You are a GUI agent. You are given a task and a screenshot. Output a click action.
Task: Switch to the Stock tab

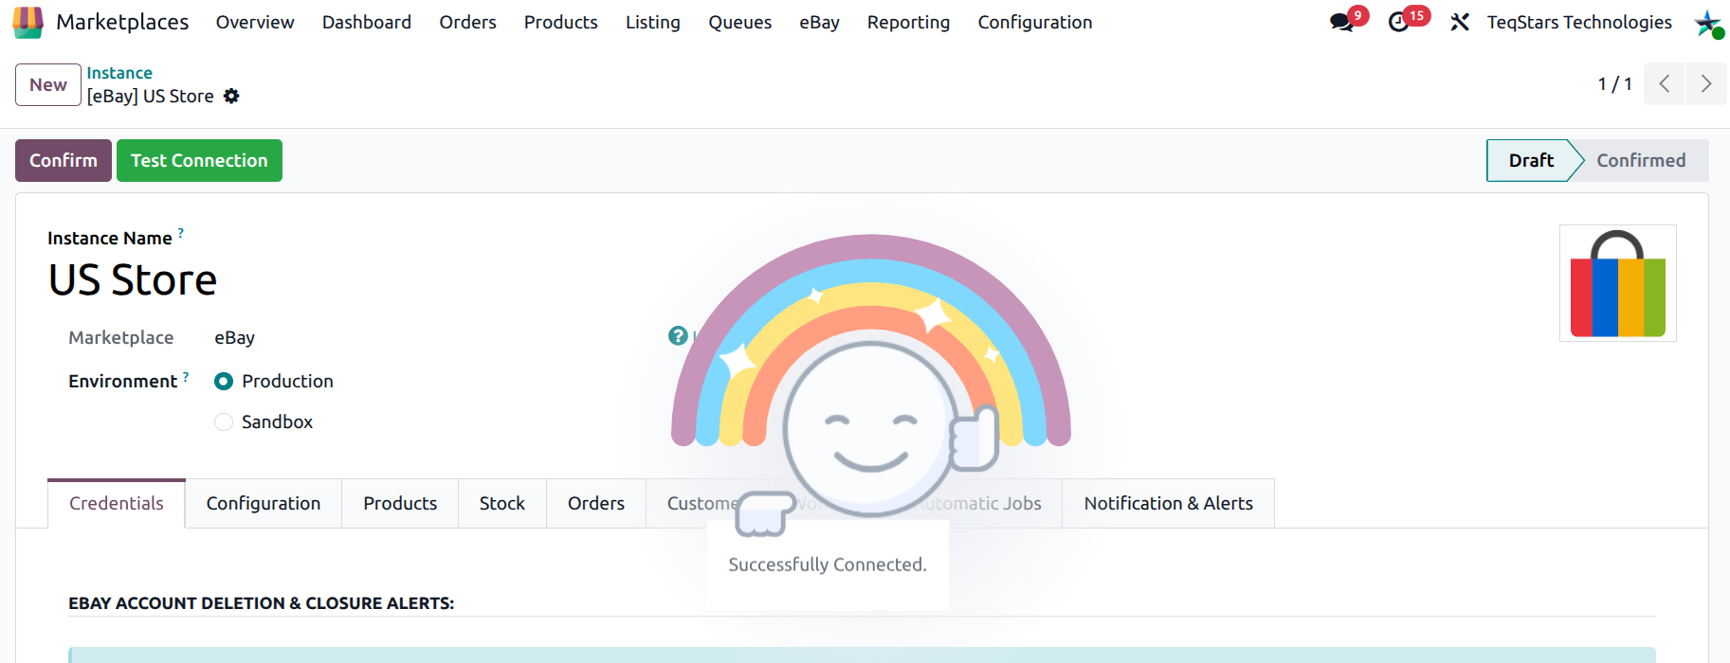(x=502, y=503)
